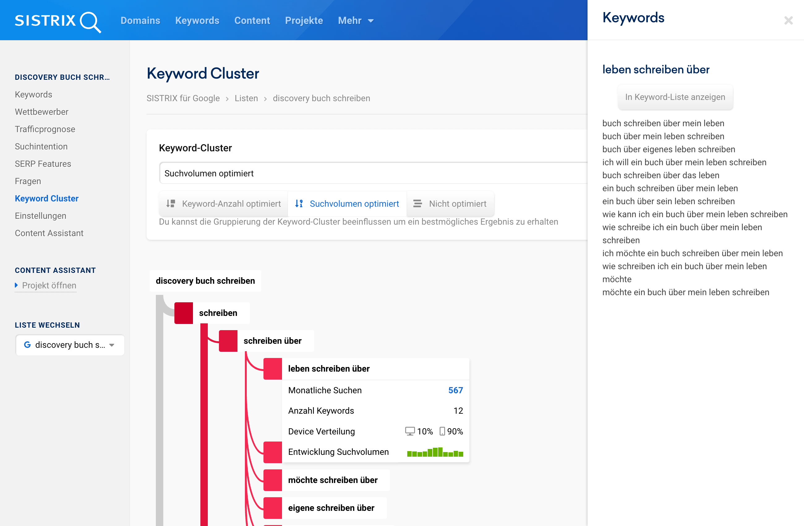This screenshot has height=526, width=804.
Task: Click the Suchvolumen optimiert sort icon
Action: pyautogui.click(x=299, y=204)
